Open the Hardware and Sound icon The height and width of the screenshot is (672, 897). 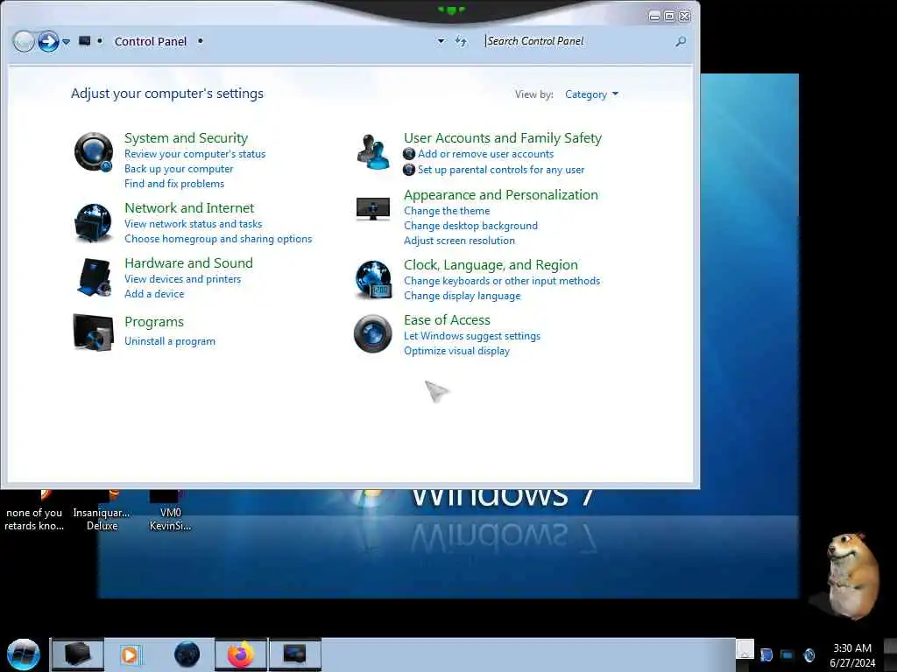[93, 277]
